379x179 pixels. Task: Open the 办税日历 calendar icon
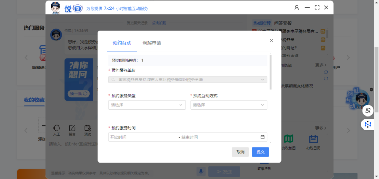click(313, 139)
